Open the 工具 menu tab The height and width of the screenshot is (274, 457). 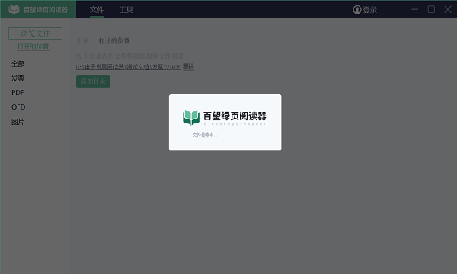[x=126, y=10]
